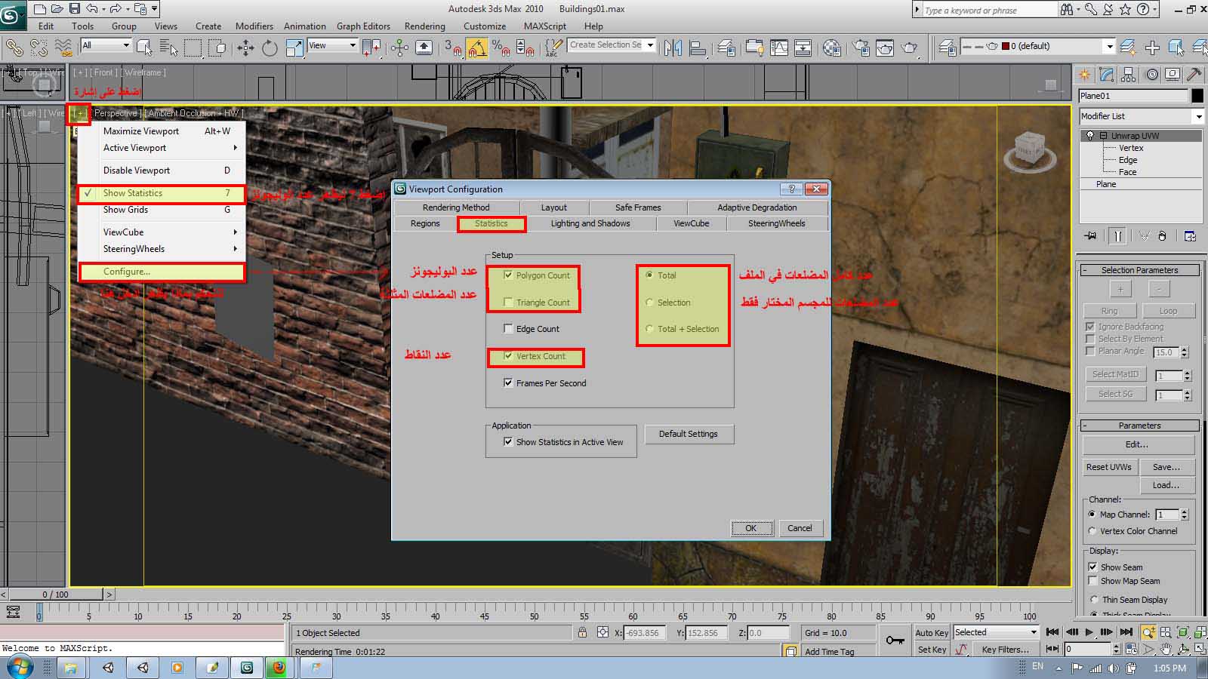Toggle the Polygon Count checkbox
The image size is (1208, 679).
point(508,275)
